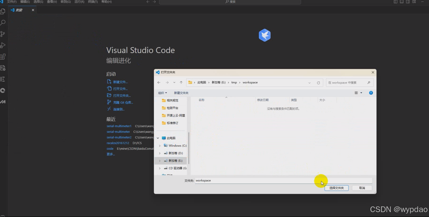This screenshot has width=429, height=217.
Task: Open recent project serial-multimeter2
Action: (119, 137)
